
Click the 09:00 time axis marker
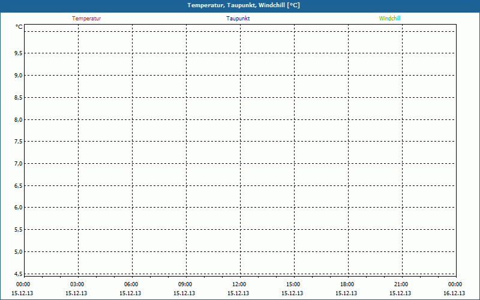pyautogui.click(x=185, y=284)
